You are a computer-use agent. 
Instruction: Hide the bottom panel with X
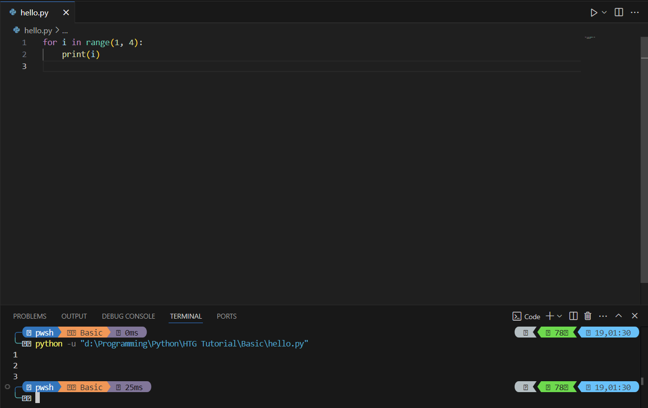pyautogui.click(x=635, y=316)
